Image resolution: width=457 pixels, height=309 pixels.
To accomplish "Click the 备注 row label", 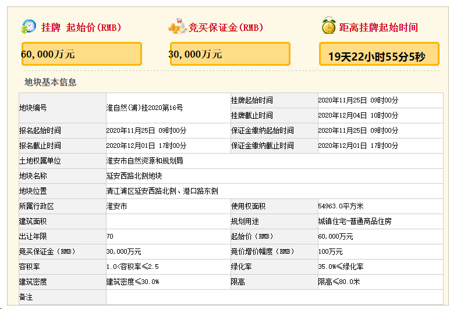I will click(26, 297).
